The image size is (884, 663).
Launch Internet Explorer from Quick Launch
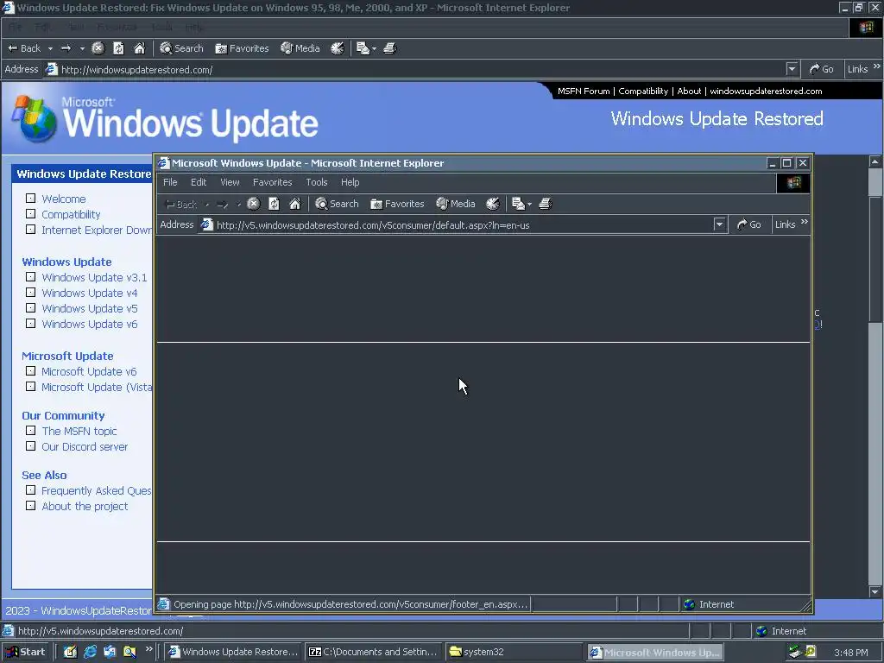90,652
